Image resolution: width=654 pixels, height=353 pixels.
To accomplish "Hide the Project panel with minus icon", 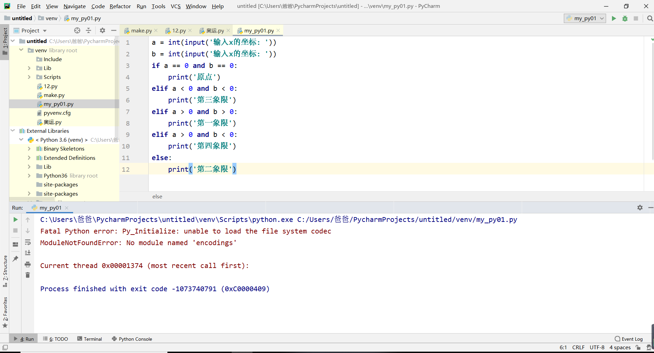I will (114, 30).
